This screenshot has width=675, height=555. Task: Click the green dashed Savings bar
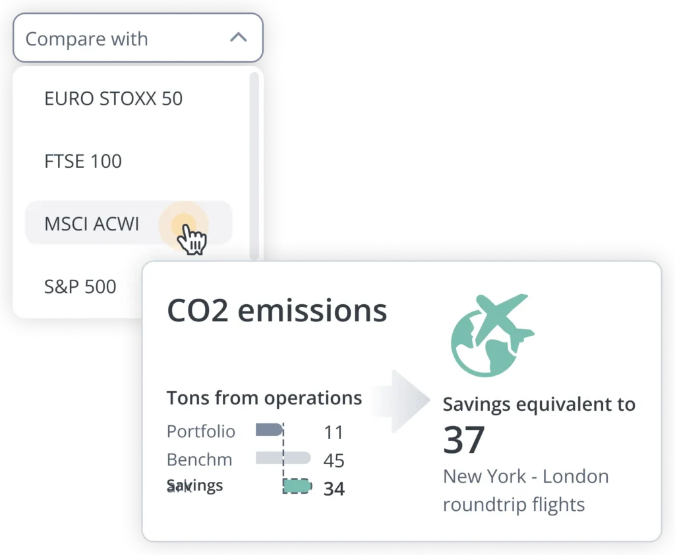point(297,487)
